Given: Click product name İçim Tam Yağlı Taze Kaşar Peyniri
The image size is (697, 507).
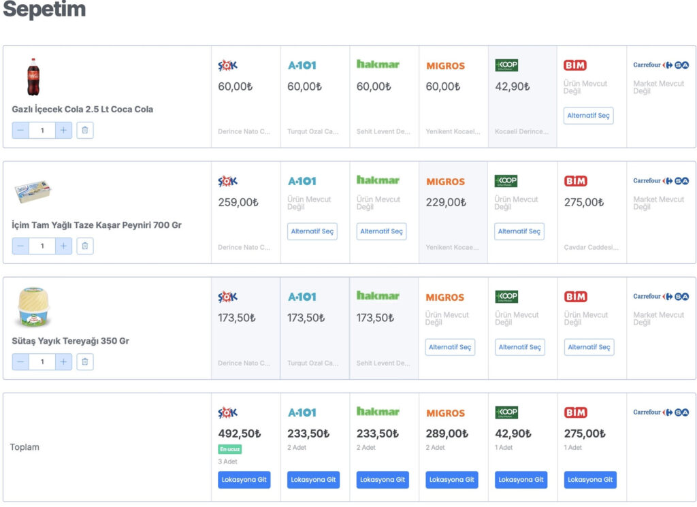Looking at the screenshot, I should (97, 225).
